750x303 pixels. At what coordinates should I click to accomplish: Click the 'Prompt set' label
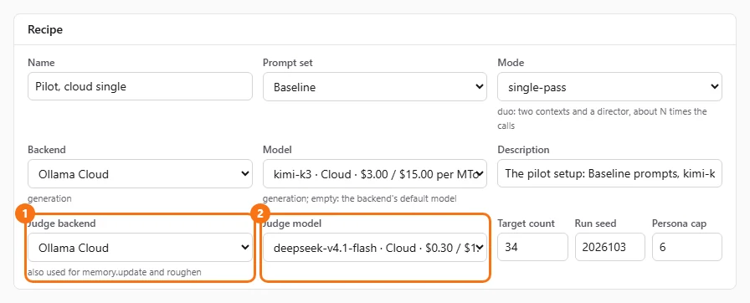(288, 63)
